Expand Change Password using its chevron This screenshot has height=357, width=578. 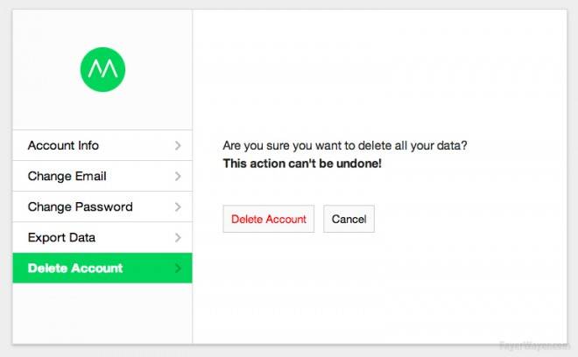click(178, 206)
